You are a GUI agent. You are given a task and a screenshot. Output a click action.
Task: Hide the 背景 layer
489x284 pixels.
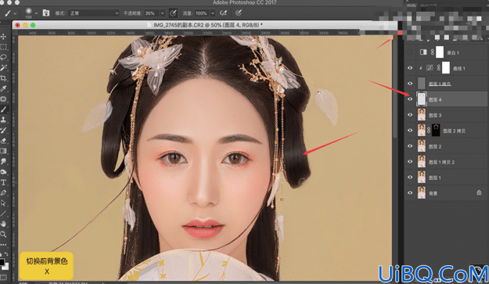click(x=410, y=193)
